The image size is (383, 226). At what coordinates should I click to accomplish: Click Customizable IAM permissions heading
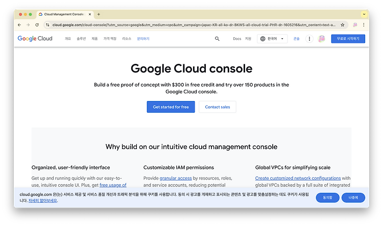(x=179, y=168)
